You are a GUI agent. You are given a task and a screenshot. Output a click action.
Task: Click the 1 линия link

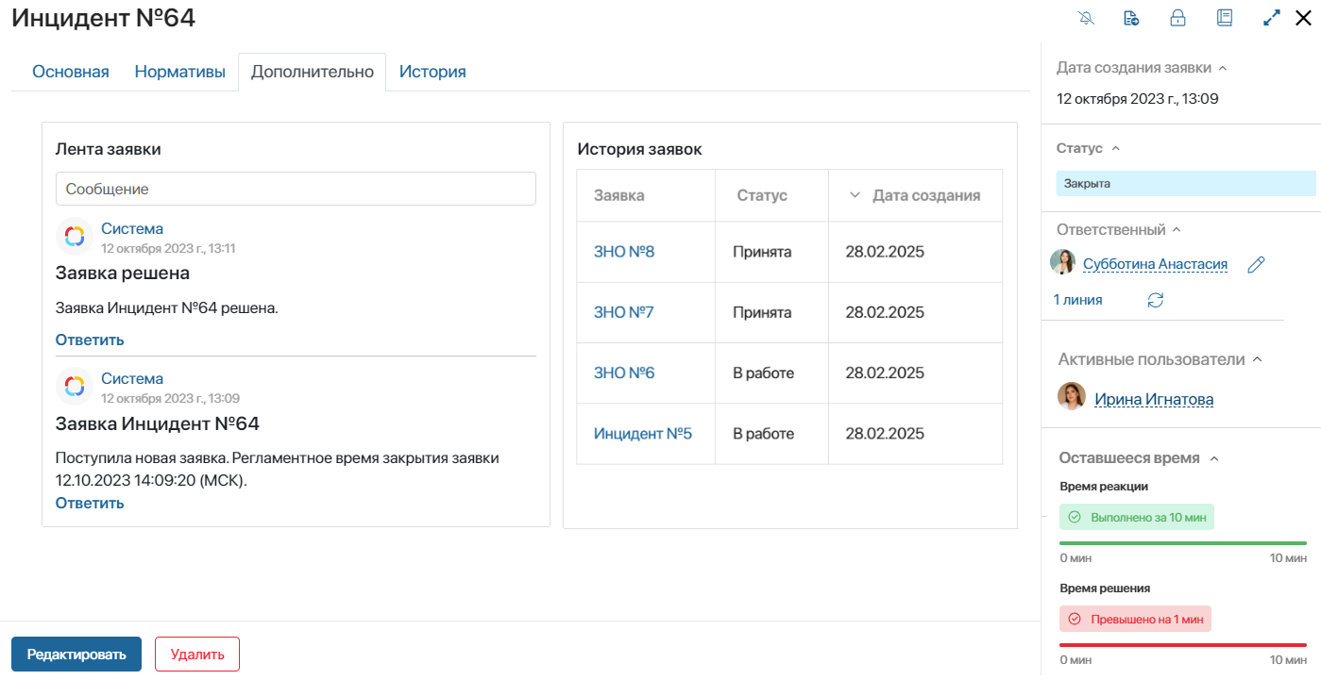click(1077, 300)
